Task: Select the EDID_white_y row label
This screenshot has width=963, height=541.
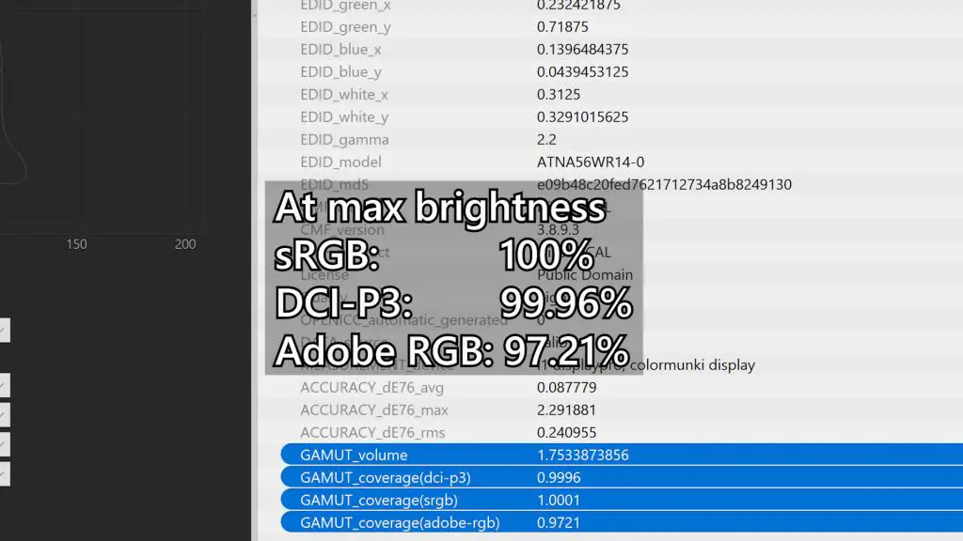Action: point(344,117)
